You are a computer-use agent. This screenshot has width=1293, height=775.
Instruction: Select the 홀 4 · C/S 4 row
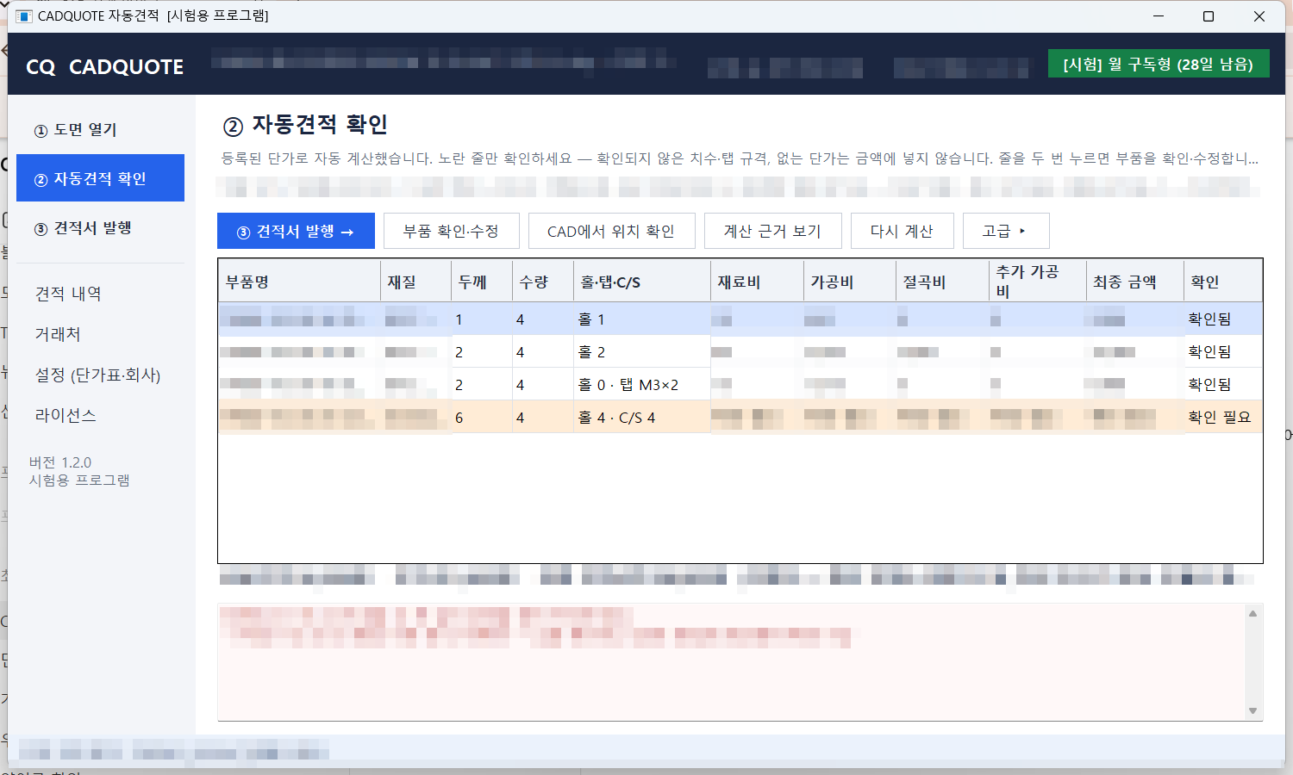tap(740, 418)
